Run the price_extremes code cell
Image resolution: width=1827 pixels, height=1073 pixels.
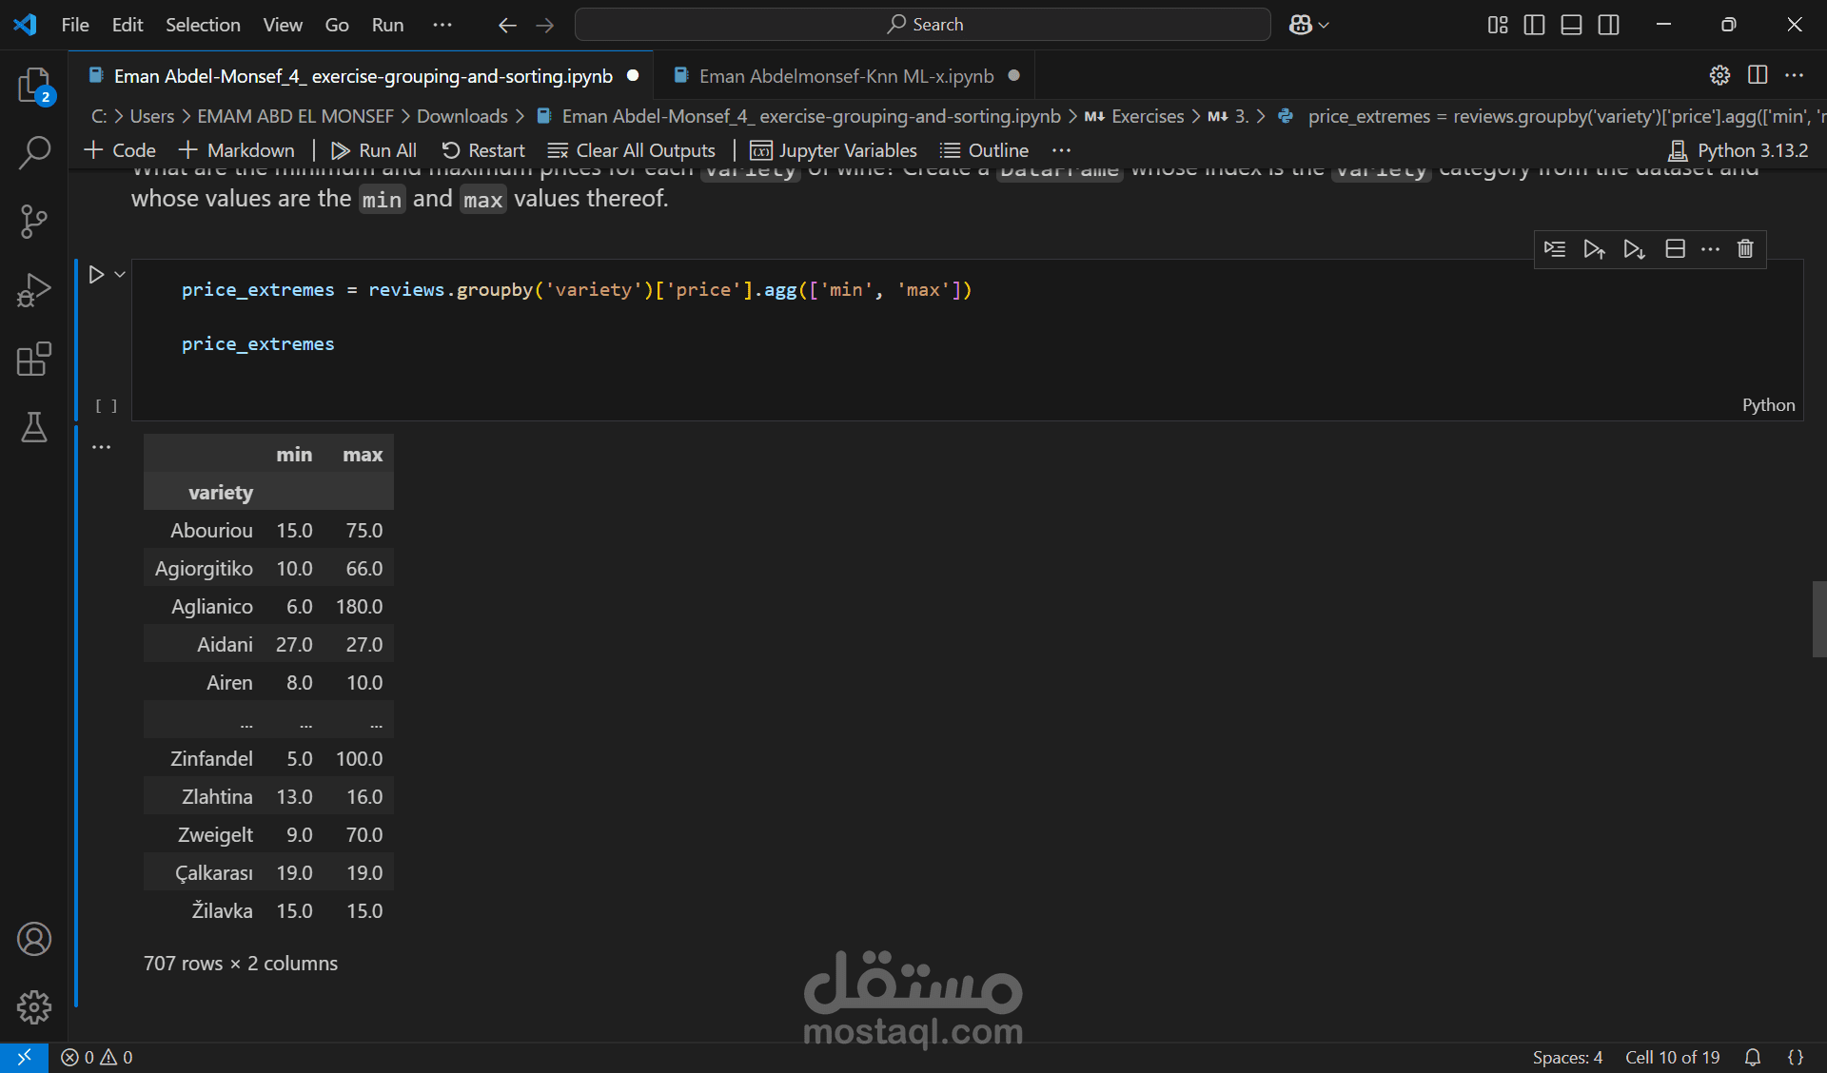(x=96, y=275)
